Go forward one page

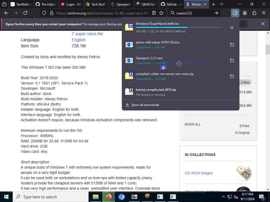point(16,13)
